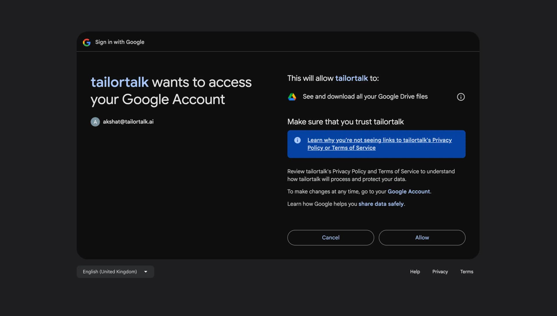557x316 pixels.
Task: Open the share data safely link
Action: 381,204
